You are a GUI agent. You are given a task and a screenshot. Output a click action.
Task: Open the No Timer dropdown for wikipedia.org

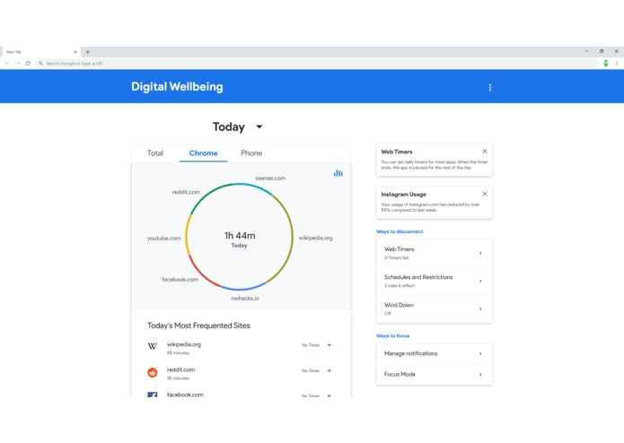[x=316, y=345]
